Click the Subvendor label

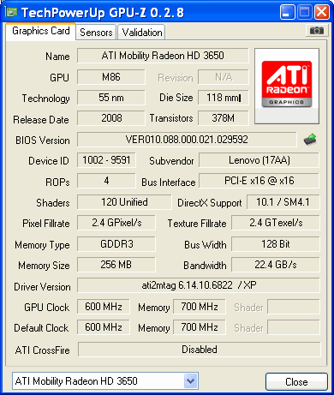(x=171, y=161)
